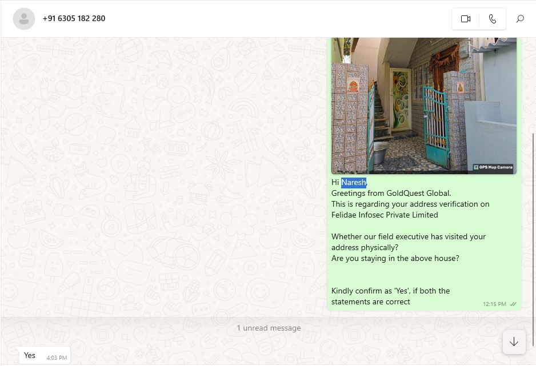536x366 pixels.
Task: Click 'Are you staying in the above house?'
Action: click(x=395, y=259)
